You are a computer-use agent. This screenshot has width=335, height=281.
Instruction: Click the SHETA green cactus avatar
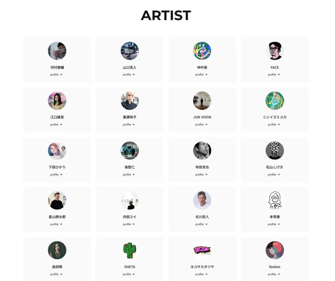pos(129,250)
